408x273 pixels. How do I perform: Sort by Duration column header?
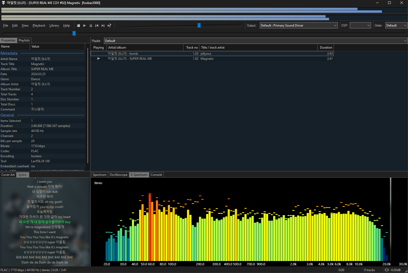point(326,48)
